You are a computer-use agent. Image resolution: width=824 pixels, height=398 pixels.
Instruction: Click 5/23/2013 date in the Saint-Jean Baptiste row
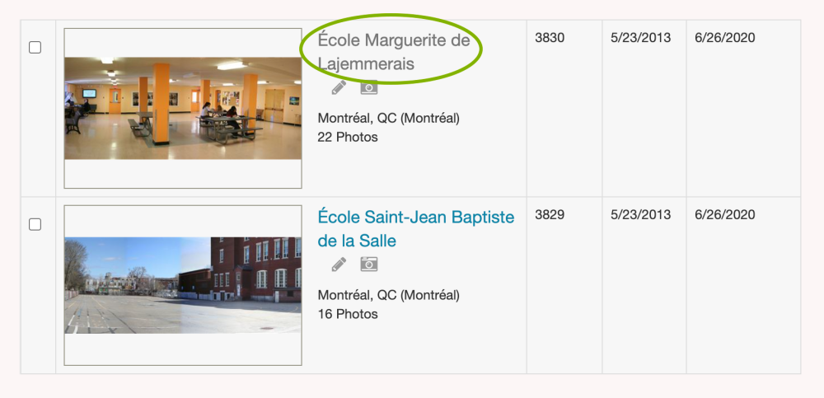tap(640, 215)
